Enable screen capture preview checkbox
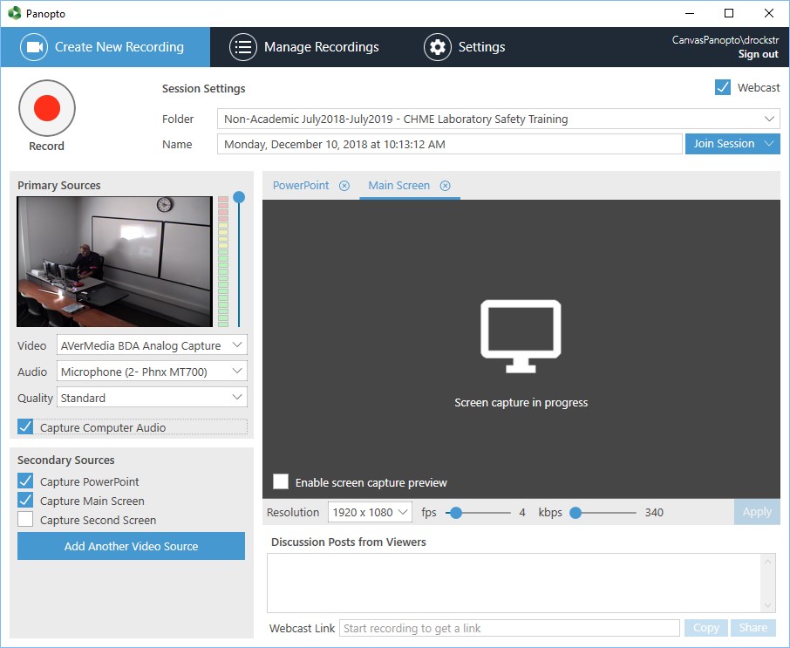Viewport: 790px width, 648px height. click(x=281, y=481)
